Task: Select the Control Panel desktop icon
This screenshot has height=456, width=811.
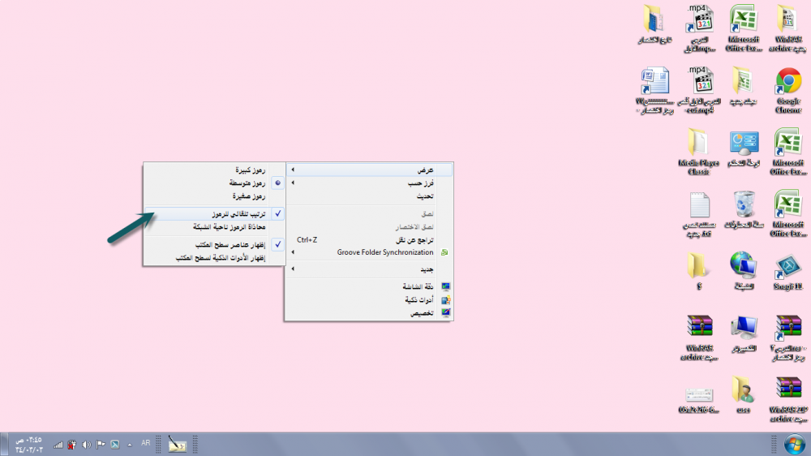Action: click(x=744, y=144)
